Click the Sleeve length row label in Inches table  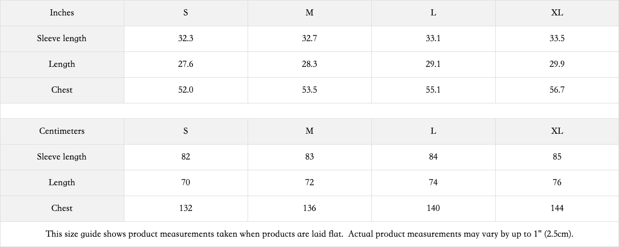62,39
